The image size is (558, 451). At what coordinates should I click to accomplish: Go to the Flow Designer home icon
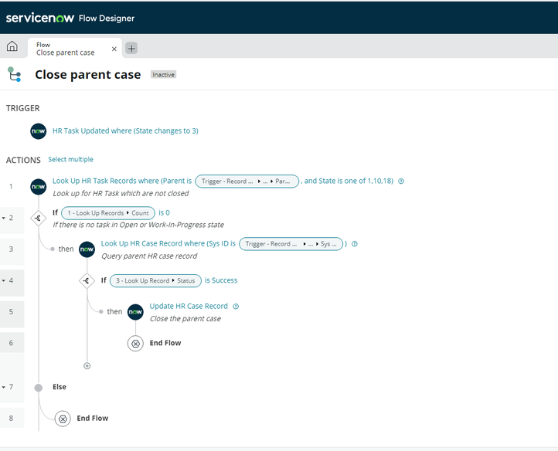[x=12, y=46]
